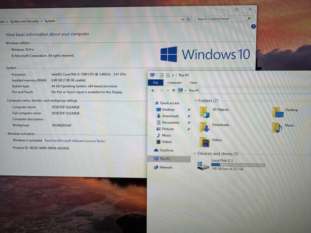This screenshot has height=233, width=311.
Task: Click the Computer name value DESKTOP-SU2A8QK
Action: (x=66, y=107)
